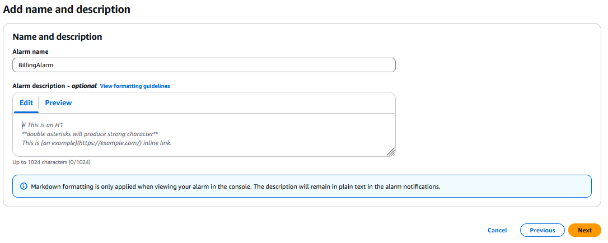This screenshot has width=608, height=243.
Task: Click the Markdown formatting notice message
Action: point(236,186)
